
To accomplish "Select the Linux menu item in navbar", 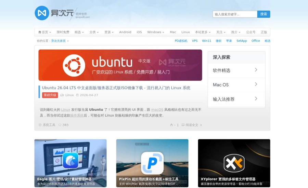I will [x=185, y=32].
